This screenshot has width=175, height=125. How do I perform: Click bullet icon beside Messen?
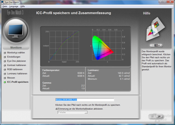(x=5, y=78)
